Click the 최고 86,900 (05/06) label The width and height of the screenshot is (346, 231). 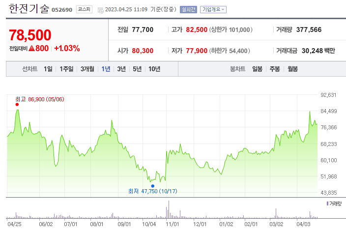coord(40,99)
